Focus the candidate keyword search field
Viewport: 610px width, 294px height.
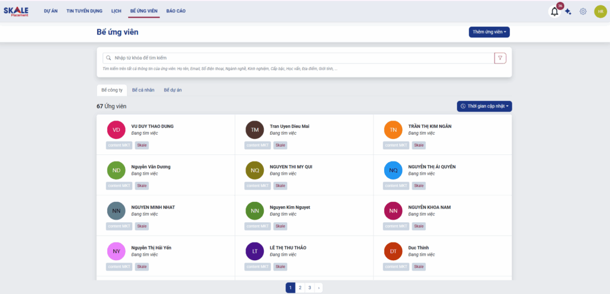[x=298, y=58]
